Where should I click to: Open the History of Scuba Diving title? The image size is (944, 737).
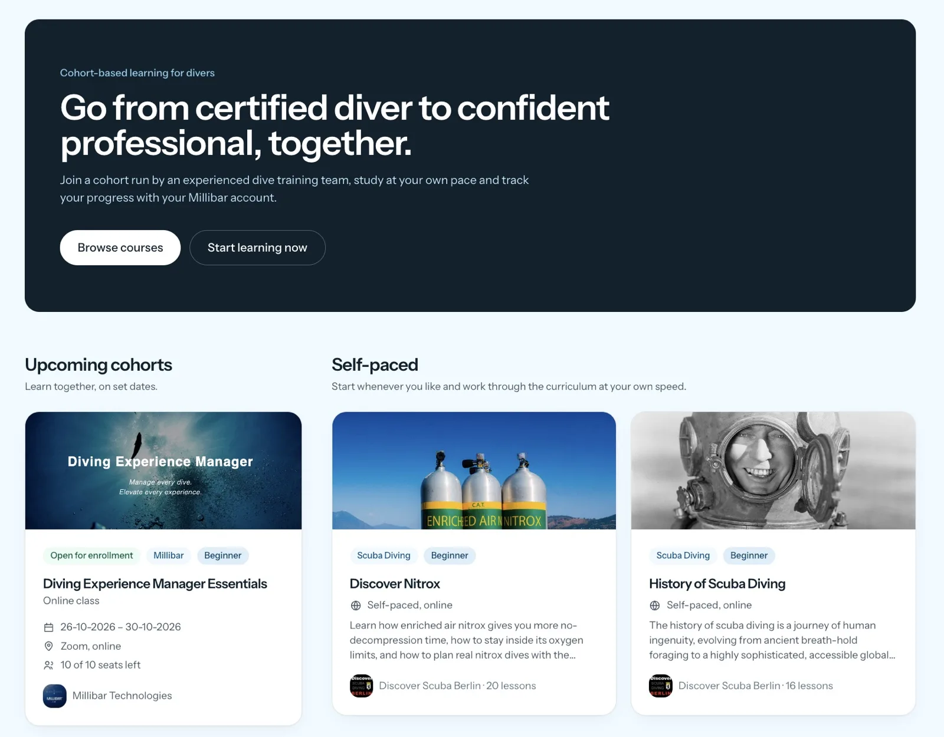coord(717,584)
